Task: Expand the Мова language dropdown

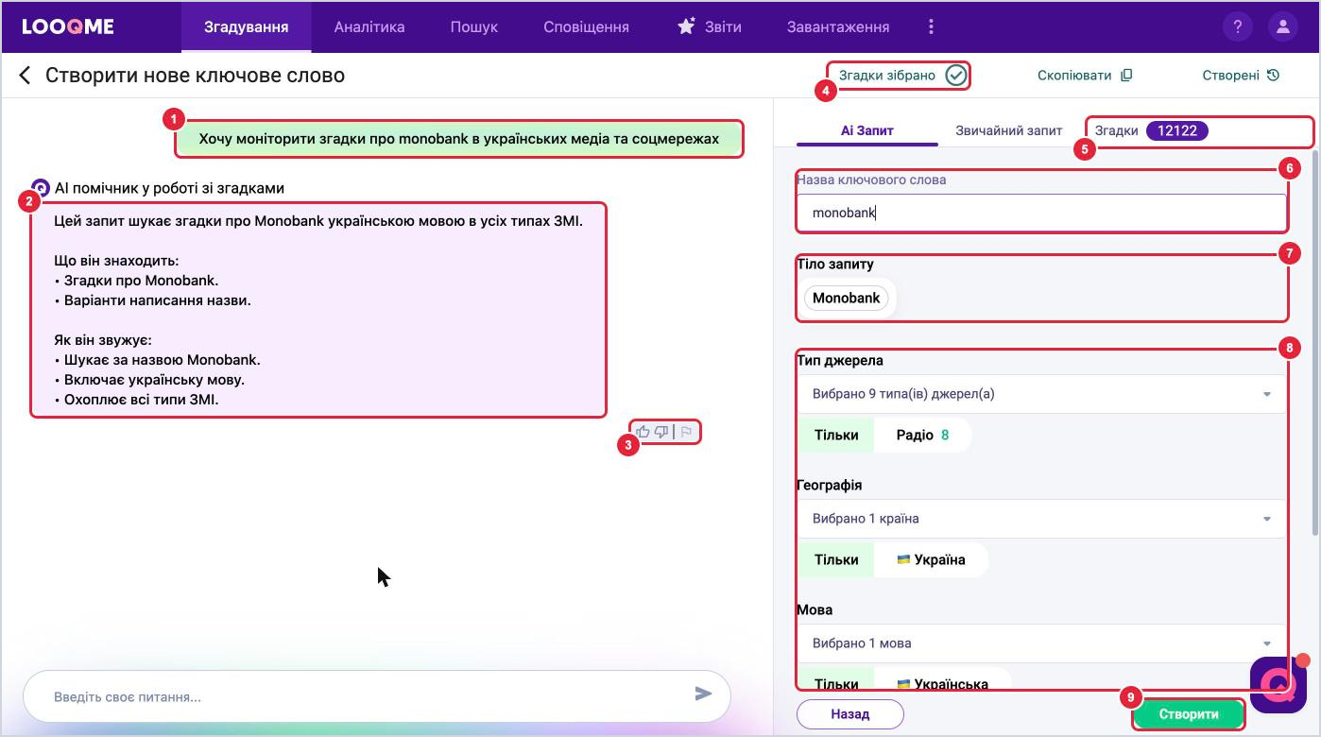Action: pyautogui.click(x=1041, y=643)
